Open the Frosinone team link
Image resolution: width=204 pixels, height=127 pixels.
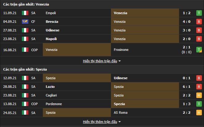coord(122,50)
